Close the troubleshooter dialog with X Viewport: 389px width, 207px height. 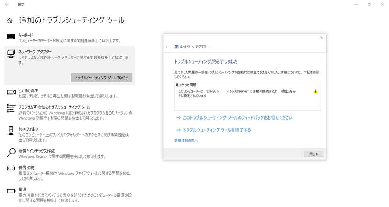(321, 38)
